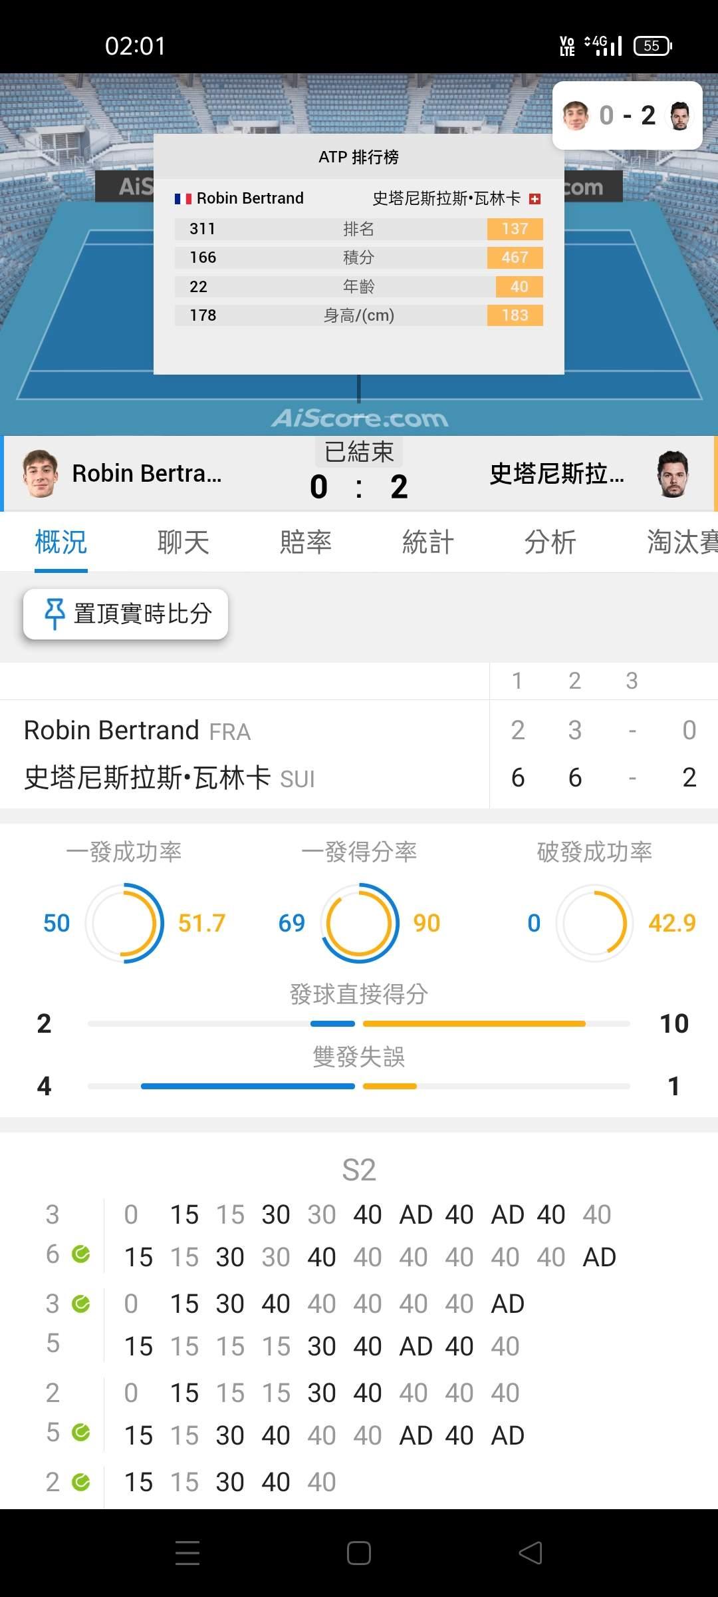
Task: Go to the 分析 tab
Action: click(550, 542)
